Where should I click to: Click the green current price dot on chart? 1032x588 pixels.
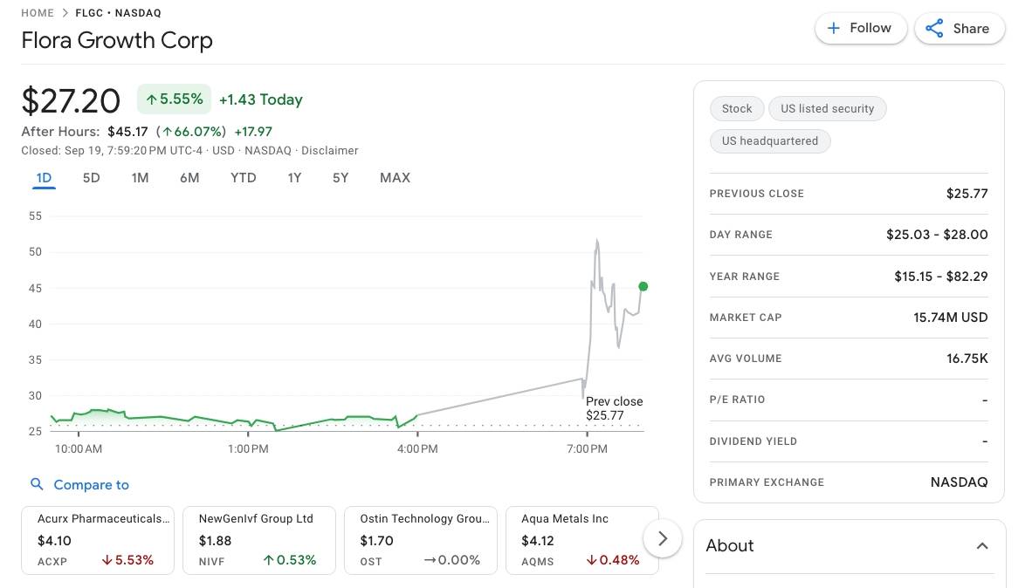pos(643,286)
